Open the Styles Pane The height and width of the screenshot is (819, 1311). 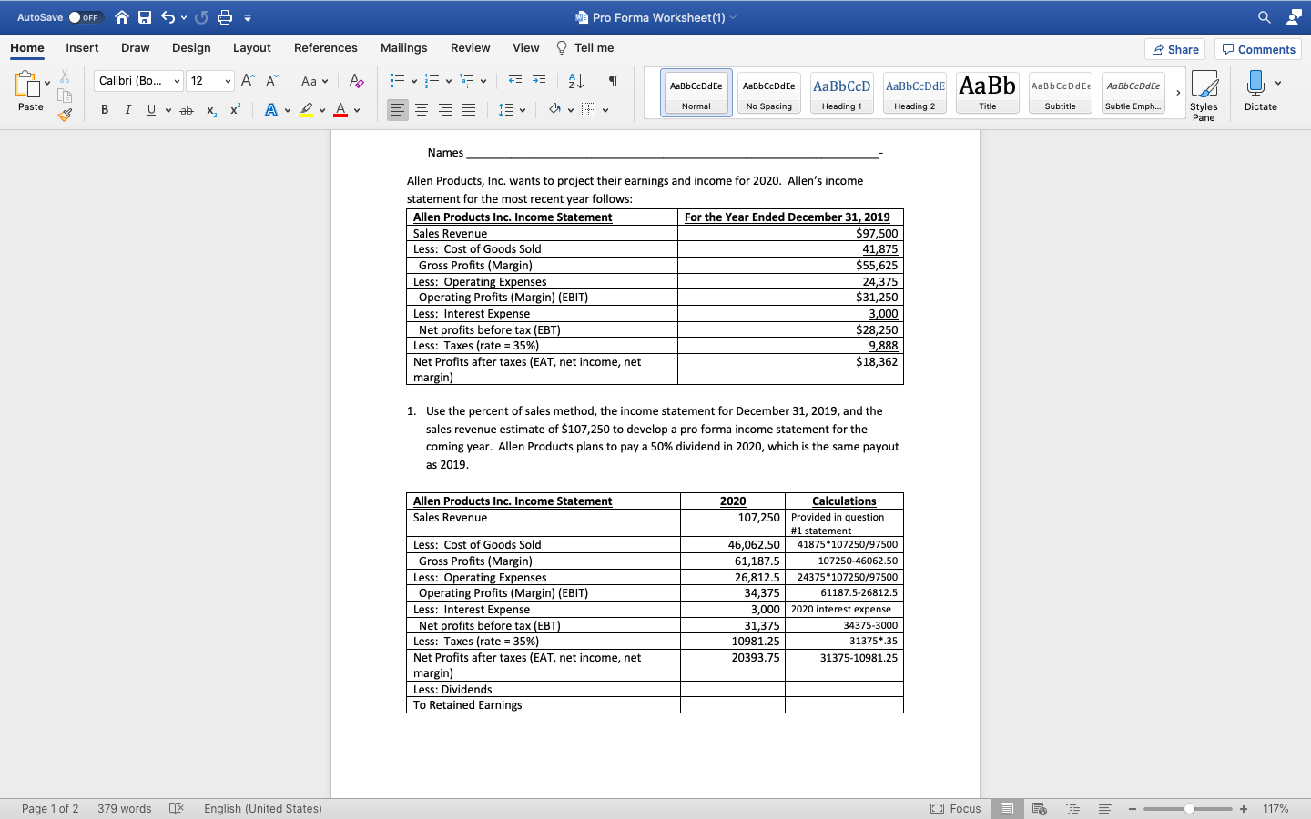pyautogui.click(x=1204, y=90)
